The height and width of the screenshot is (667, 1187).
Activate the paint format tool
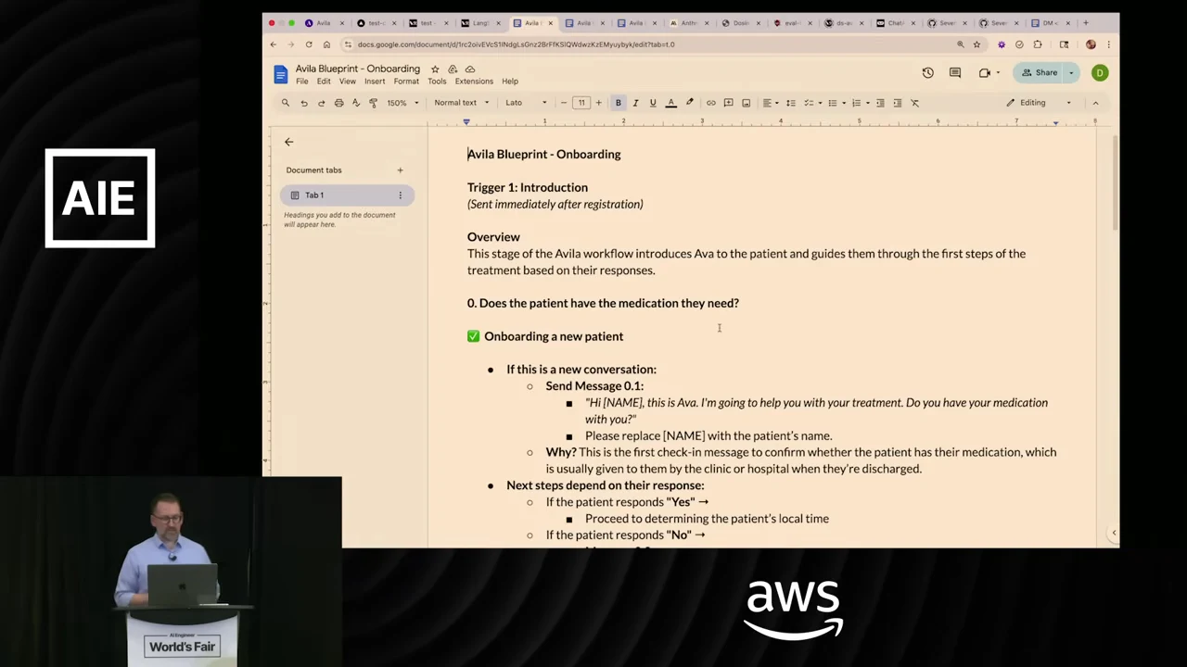373,103
